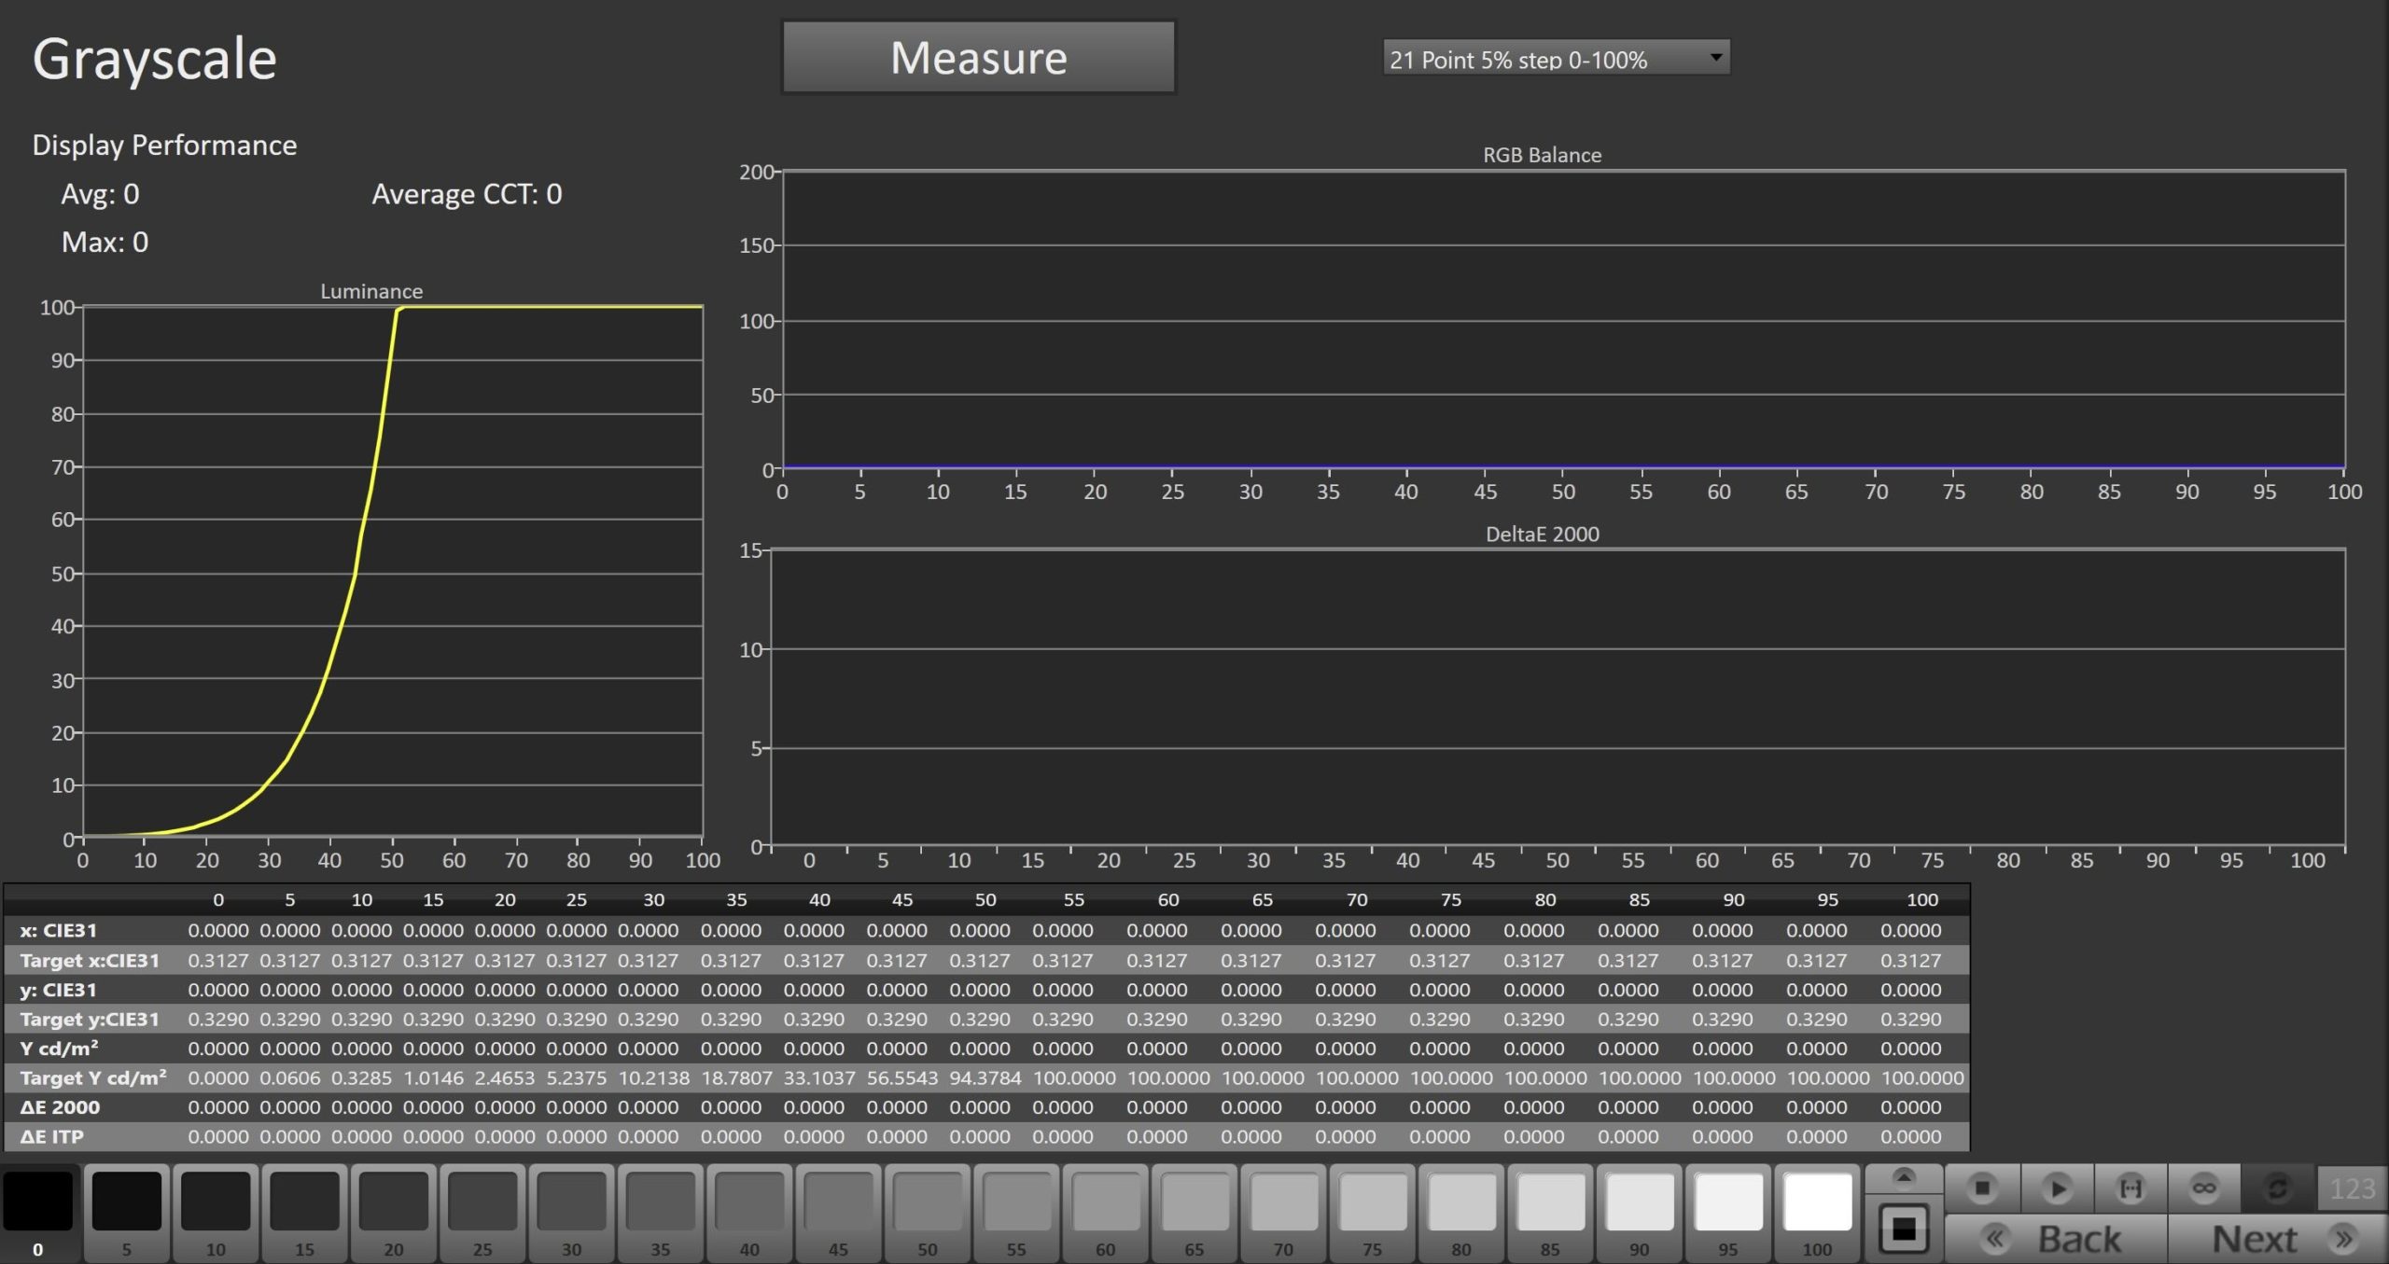This screenshot has height=1264, width=2389.
Task: Click the 'ΔE 2000' row label
Action: coord(60,1107)
